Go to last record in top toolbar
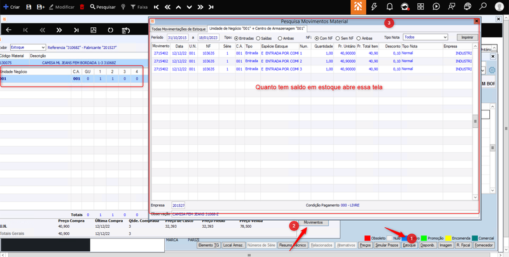Screen dimensions: 509x257 click(x=211, y=7)
